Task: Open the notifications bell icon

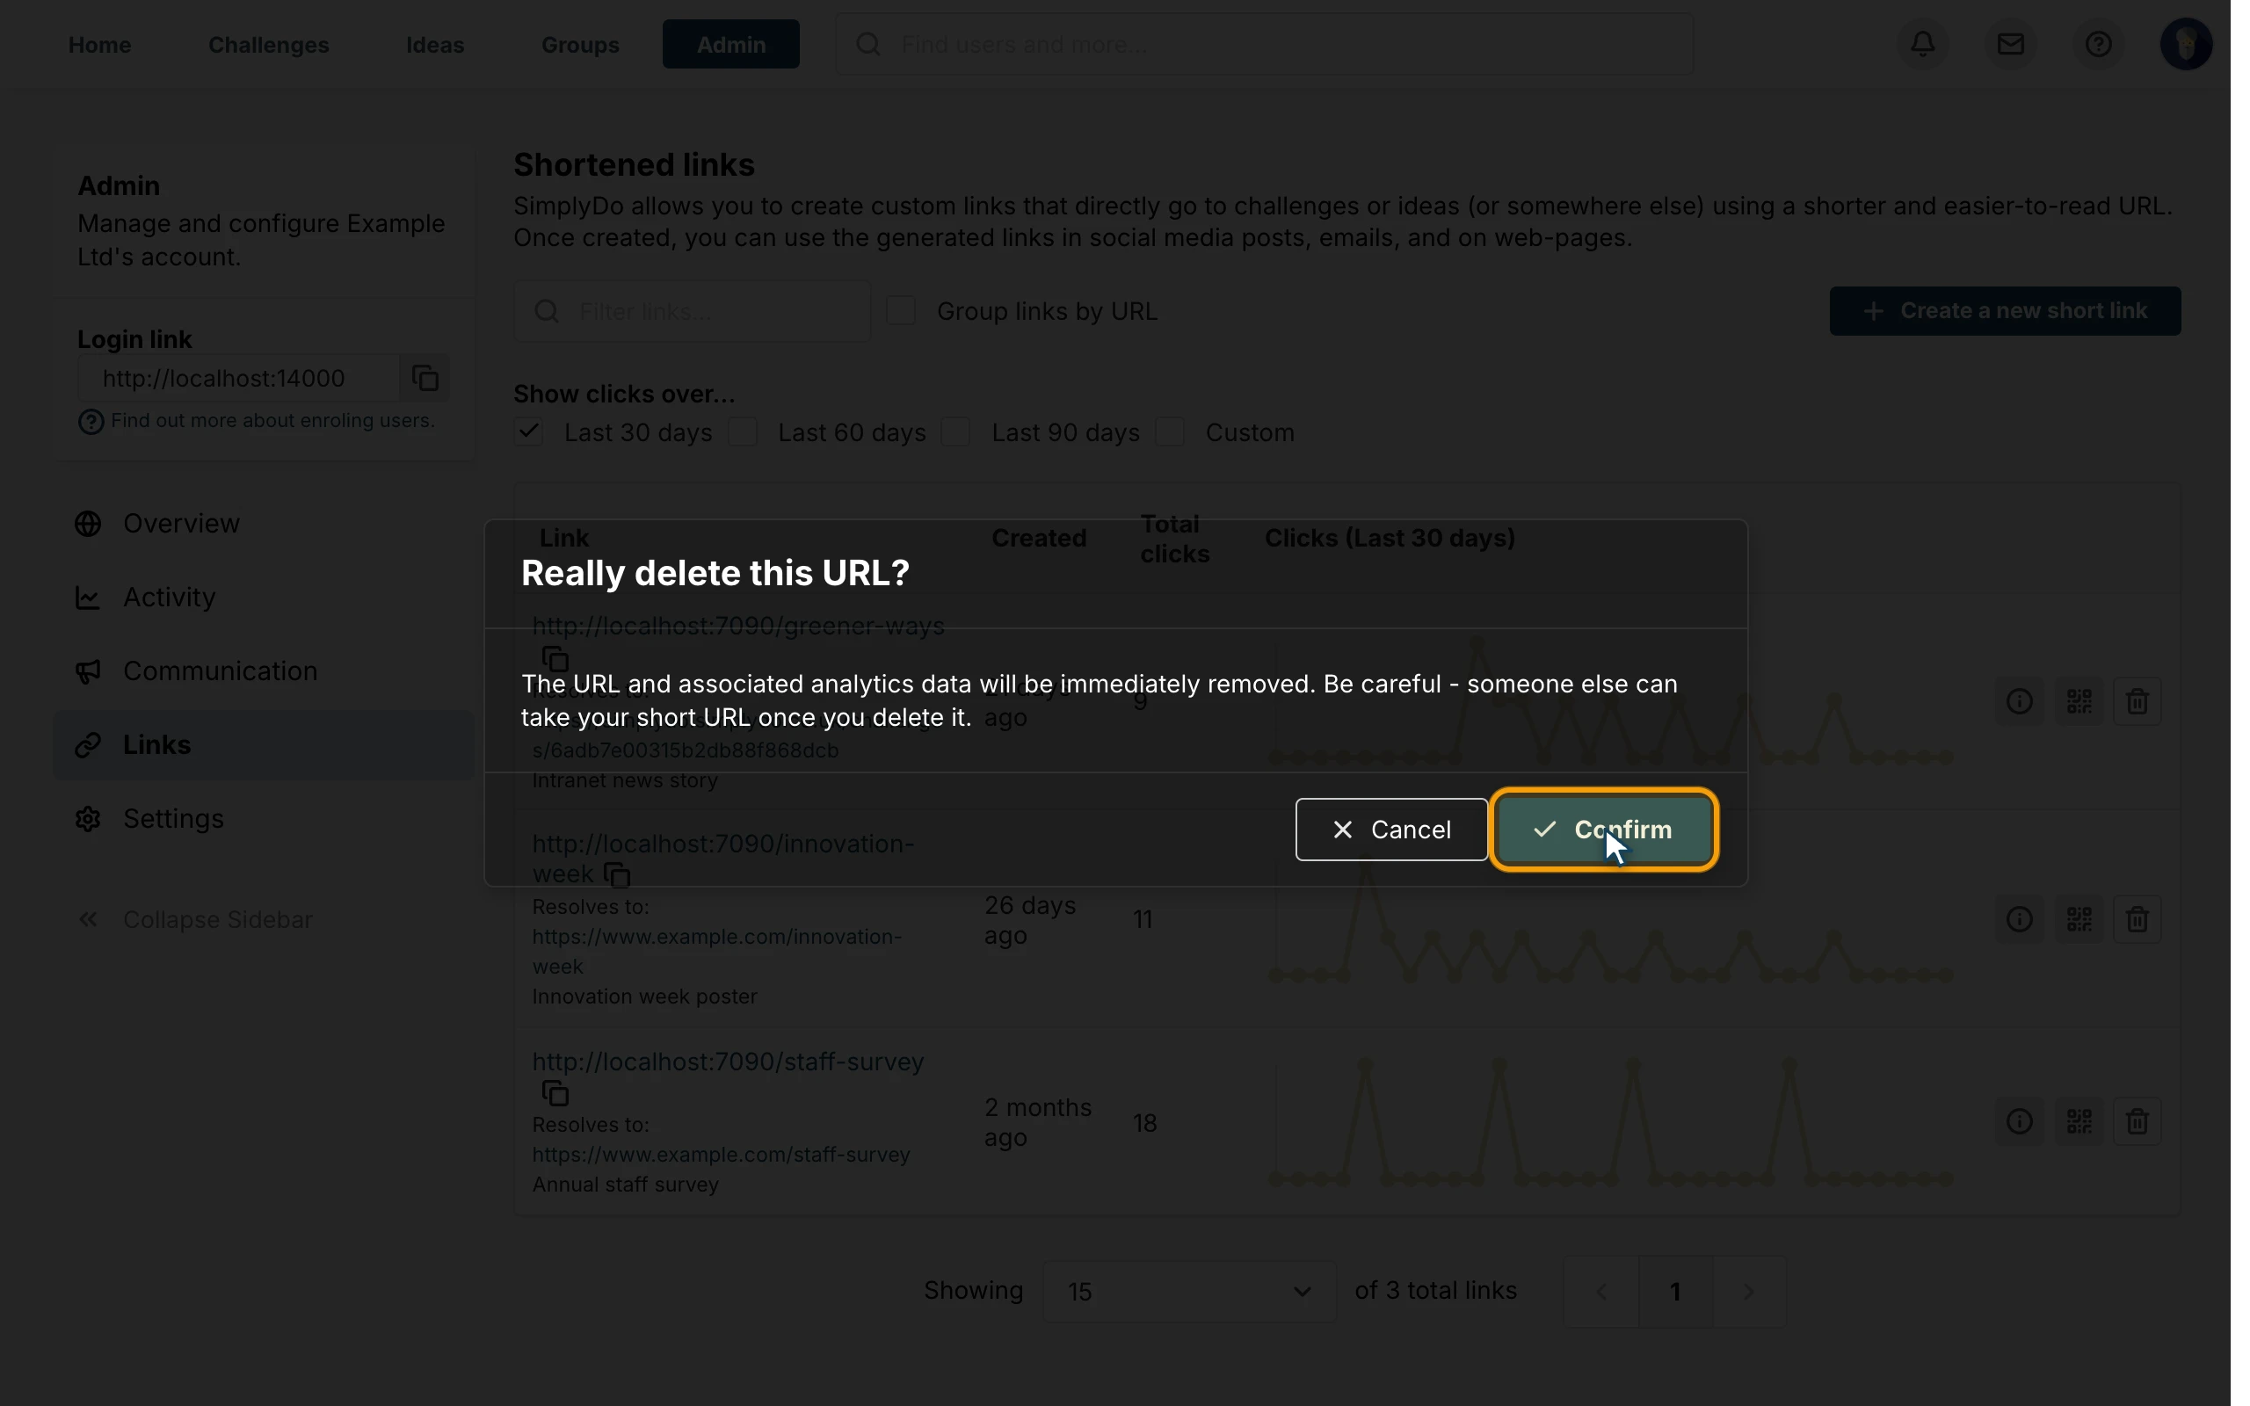Action: pos(1923,44)
